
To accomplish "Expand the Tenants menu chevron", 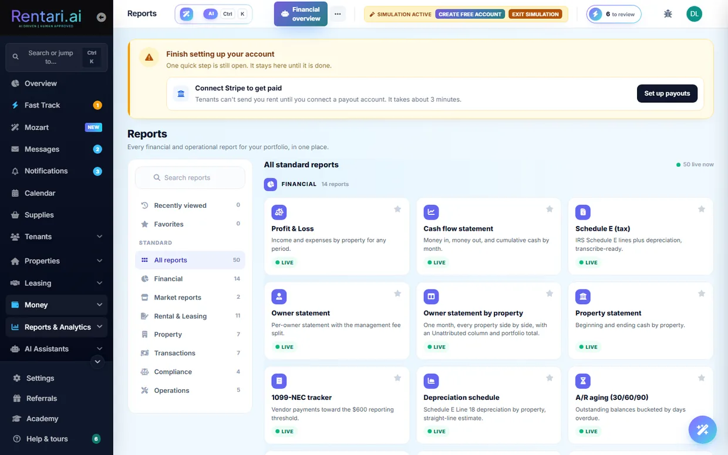I will [x=99, y=237].
